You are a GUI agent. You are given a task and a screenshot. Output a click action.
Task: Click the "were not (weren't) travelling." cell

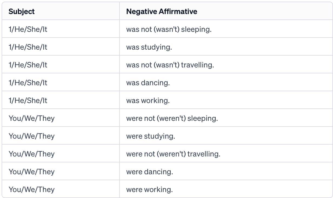click(x=173, y=154)
